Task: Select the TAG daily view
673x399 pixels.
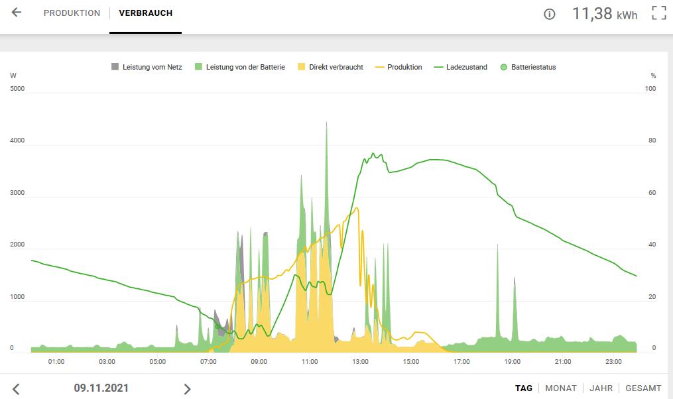Action: point(524,388)
